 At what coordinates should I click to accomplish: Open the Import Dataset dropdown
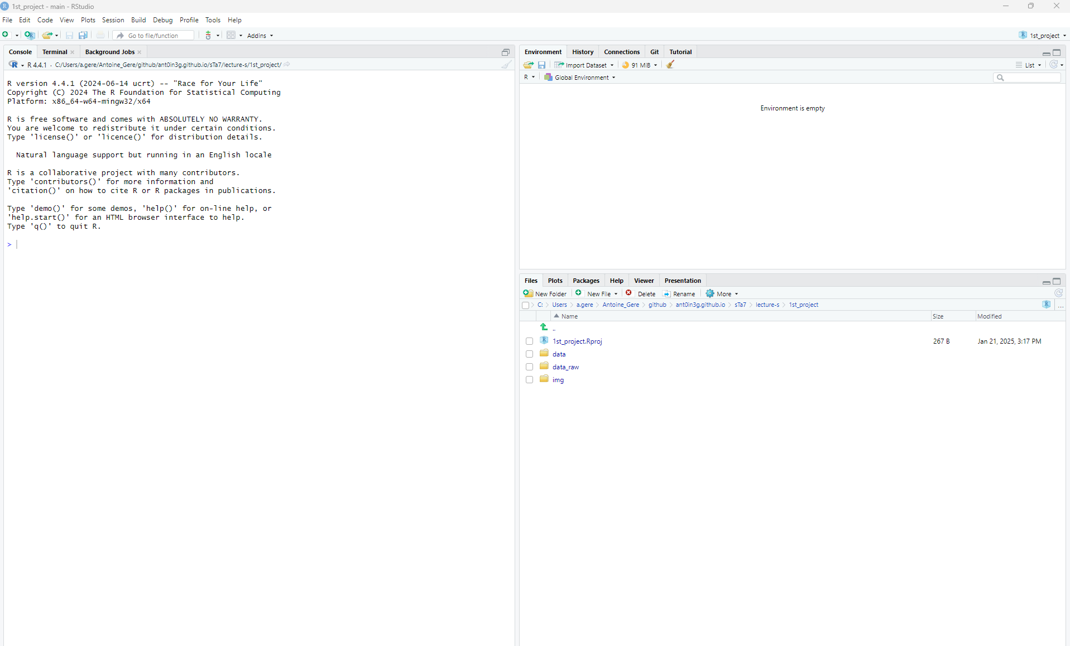click(x=584, y=65)
